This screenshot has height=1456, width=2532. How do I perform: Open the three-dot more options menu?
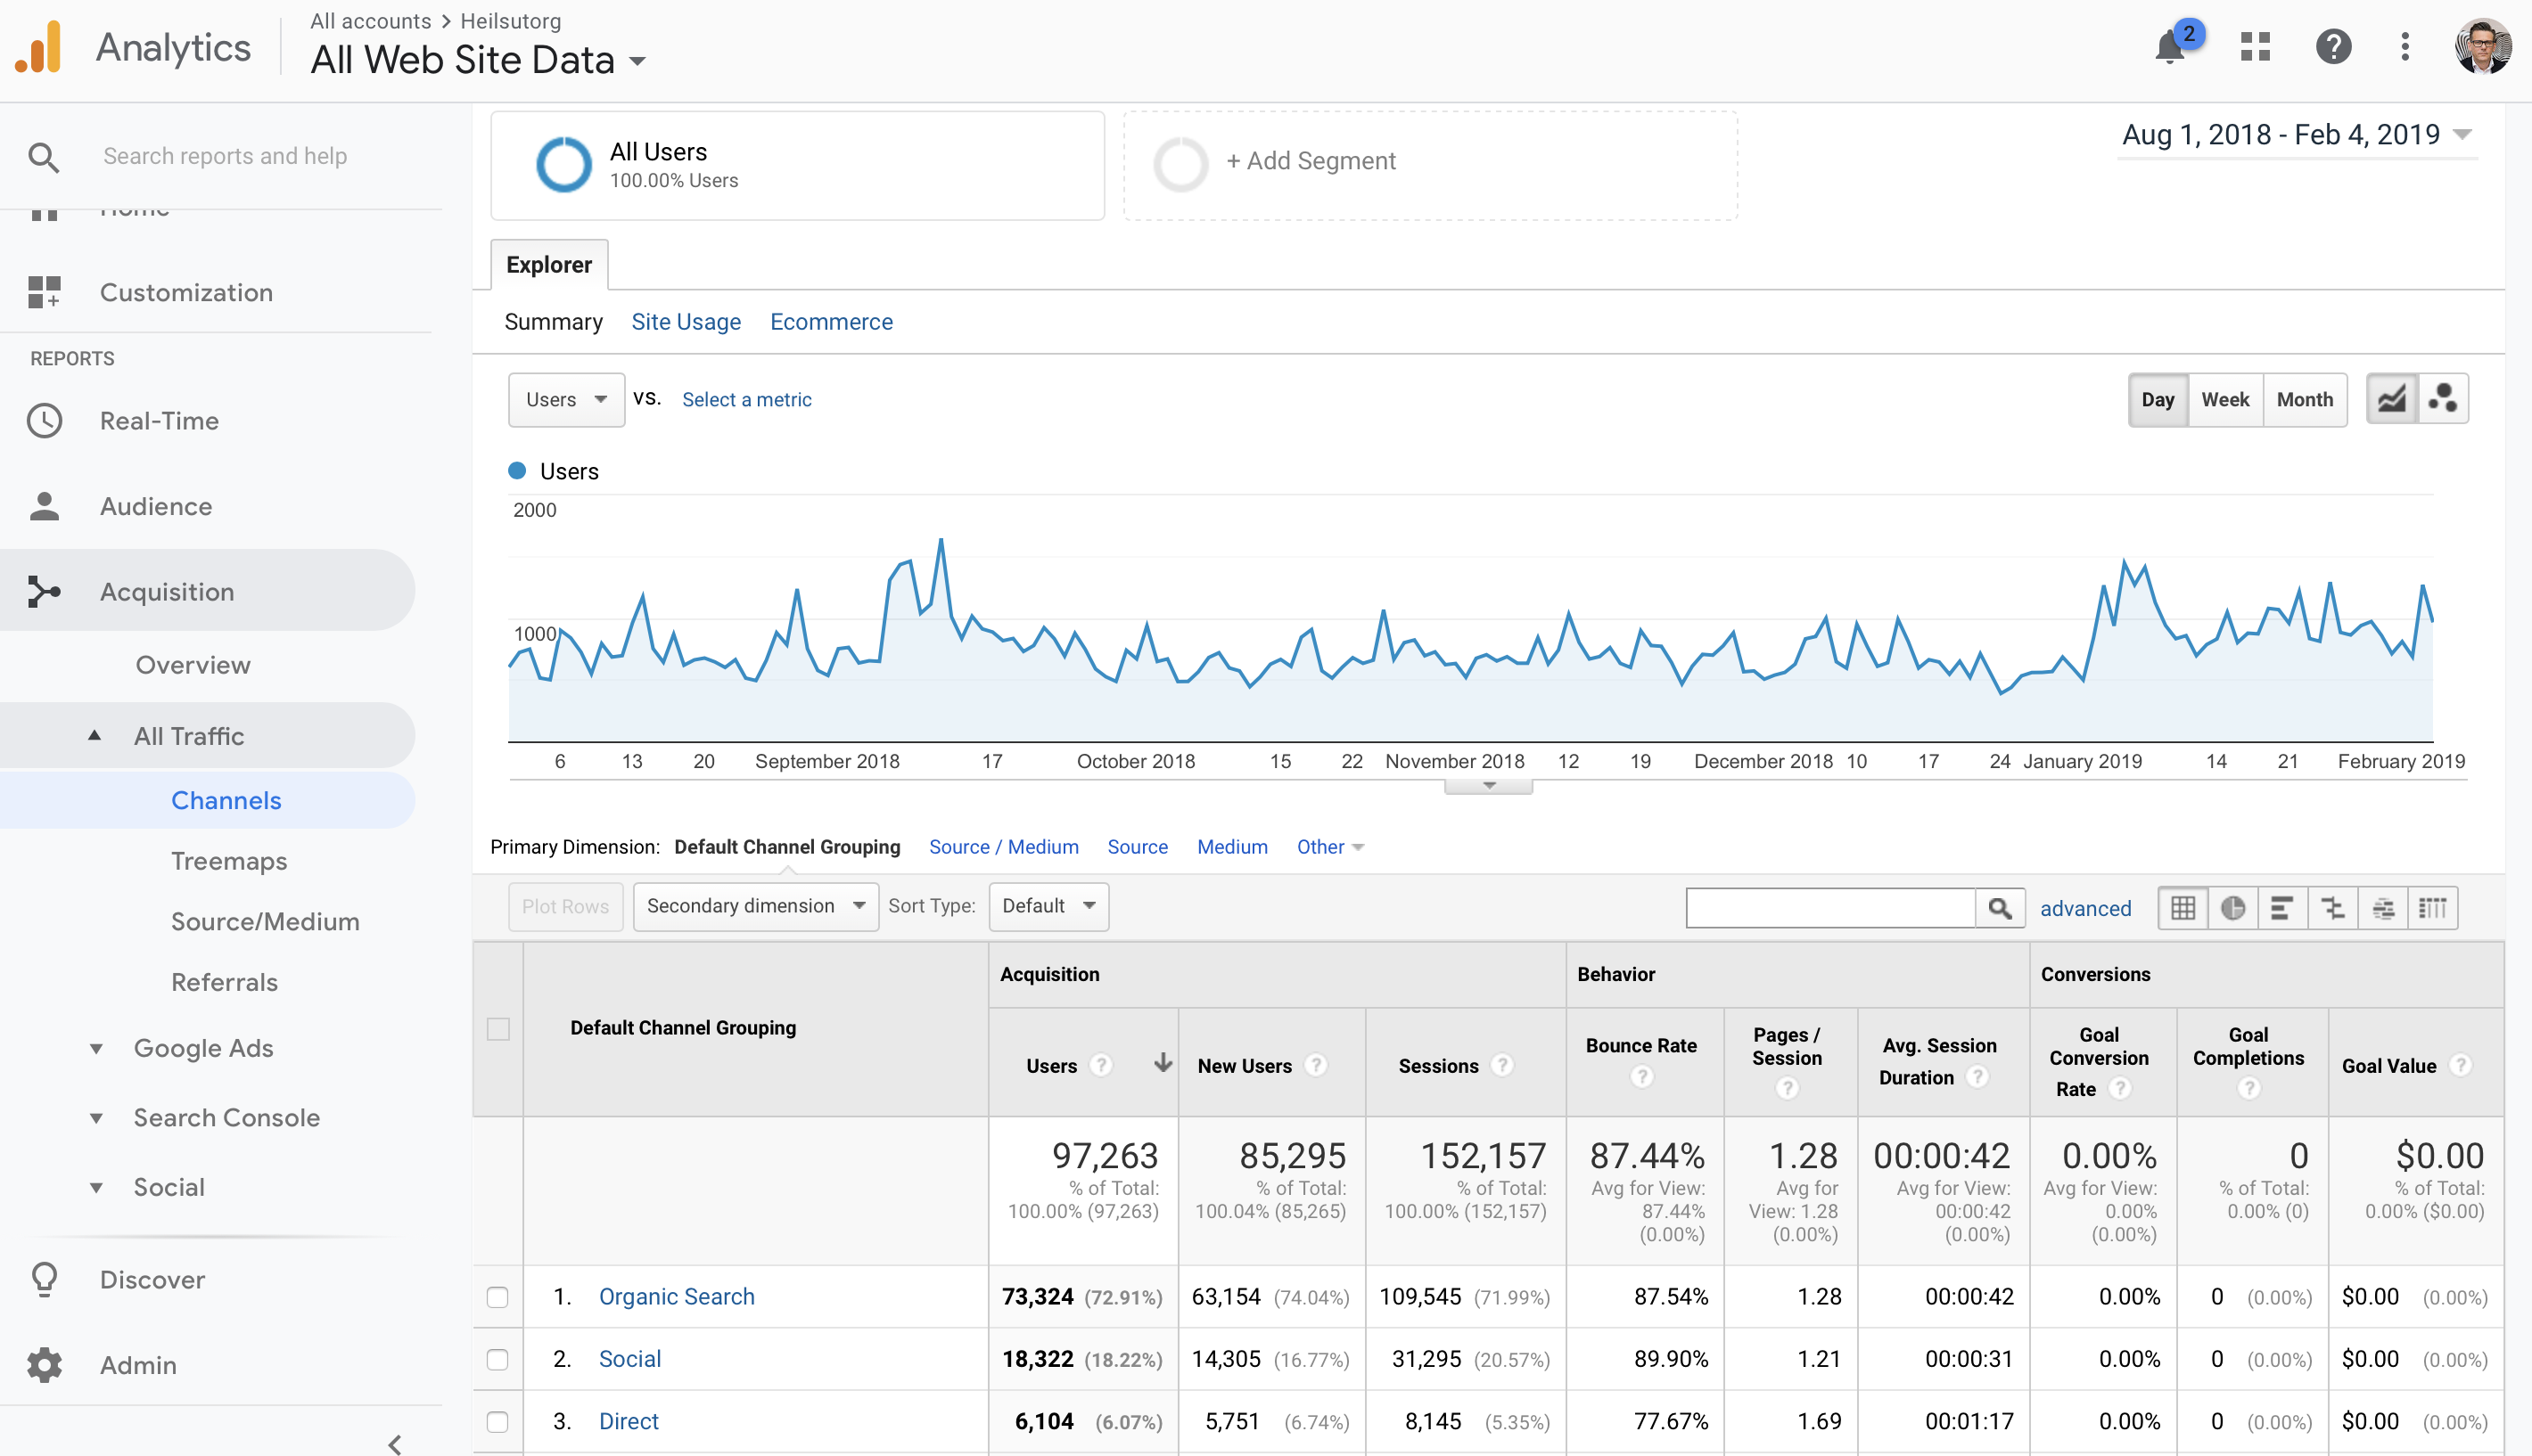tap(2405, 47)
